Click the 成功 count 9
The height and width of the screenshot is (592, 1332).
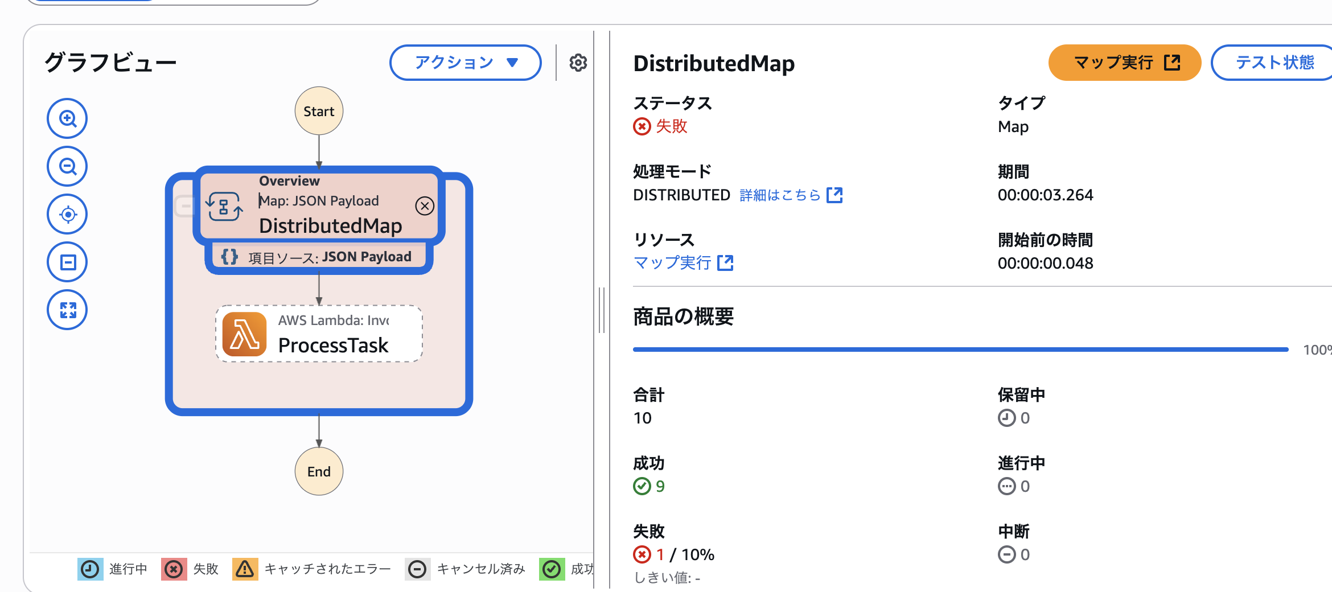(x=660, y=486)
